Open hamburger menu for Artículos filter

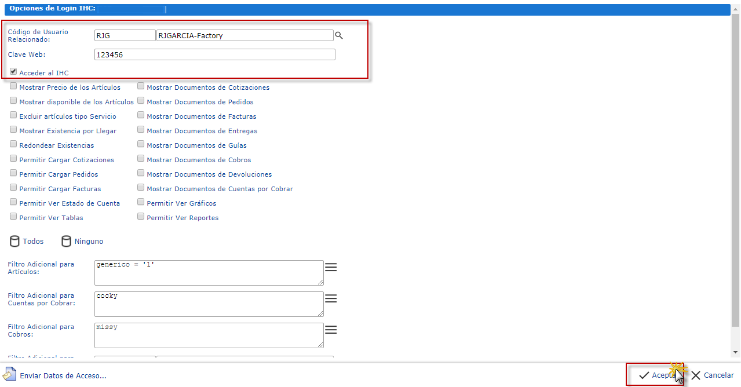click(331, 267)
